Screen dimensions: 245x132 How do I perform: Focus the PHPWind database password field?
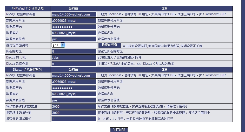click(x=74, y=27)
